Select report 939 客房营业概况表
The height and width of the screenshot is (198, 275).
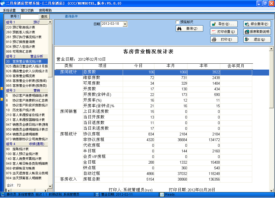(27, 76)
